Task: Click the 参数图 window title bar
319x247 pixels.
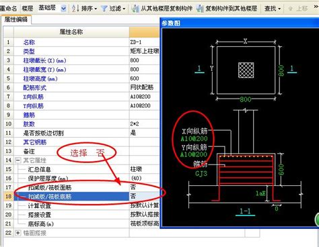Action: point(240,23)
